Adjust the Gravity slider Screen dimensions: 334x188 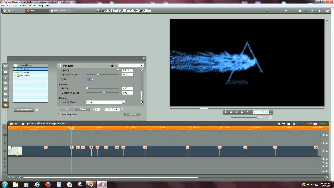tap(87, 88)
